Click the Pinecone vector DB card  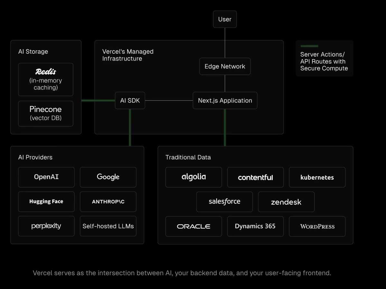pos(46,113)
